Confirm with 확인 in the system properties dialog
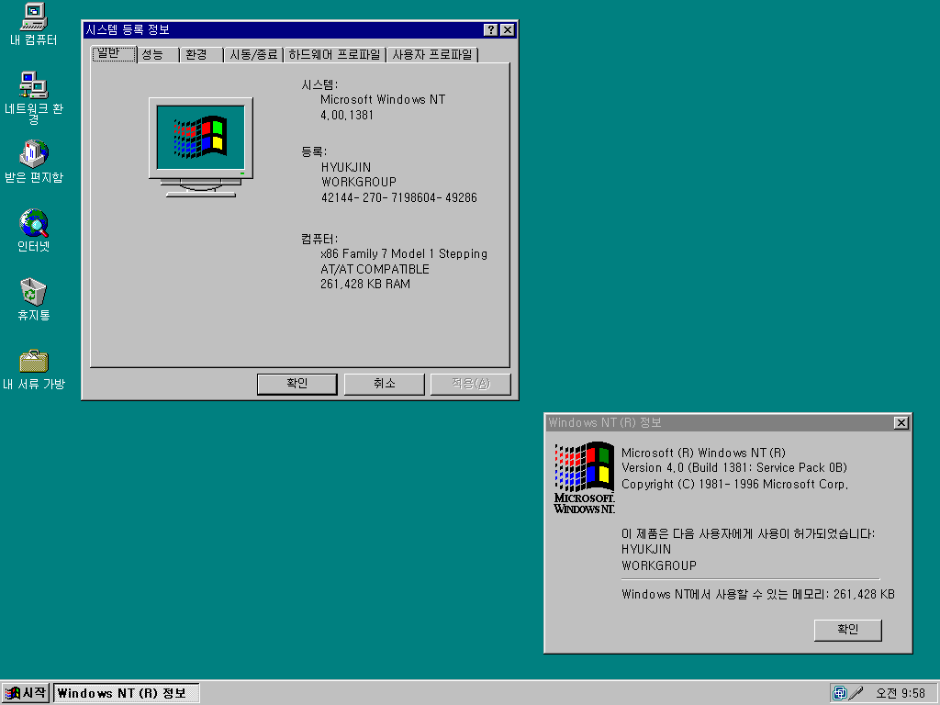The height and width of the screenshot is (705, 940). coord(297,384)
